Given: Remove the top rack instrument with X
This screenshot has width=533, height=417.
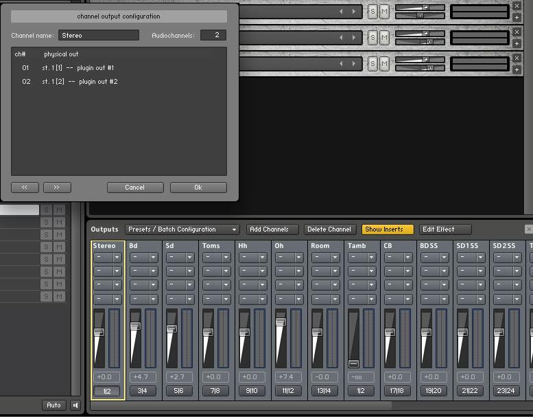Looking at the screenshot, I should [x=517, y=5].
